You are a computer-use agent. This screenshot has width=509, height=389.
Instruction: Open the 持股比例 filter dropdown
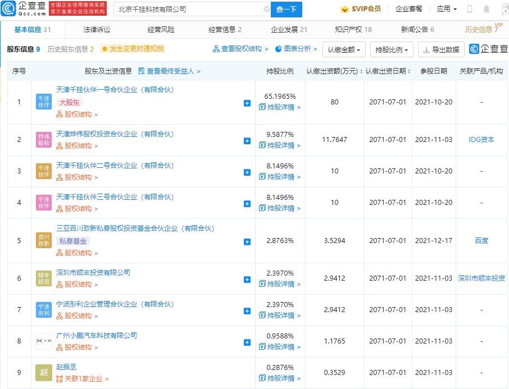[x=392, y=49]
